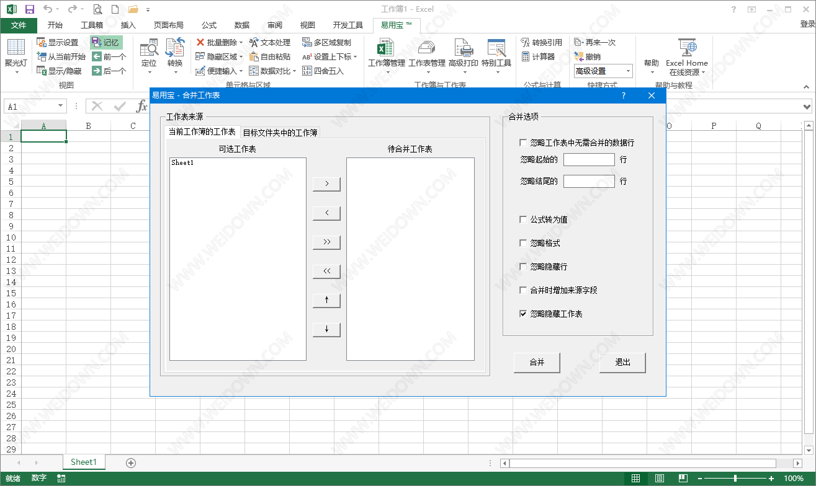Viewport: 816px width, 486px height.
Task: Click the 合并 merge button
Action: click(537, 363)
